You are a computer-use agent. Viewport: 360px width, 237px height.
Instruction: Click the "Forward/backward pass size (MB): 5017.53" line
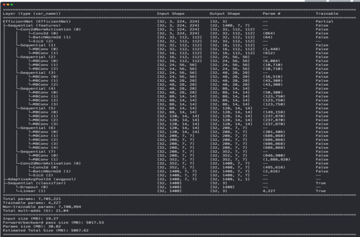pos(53,222)
